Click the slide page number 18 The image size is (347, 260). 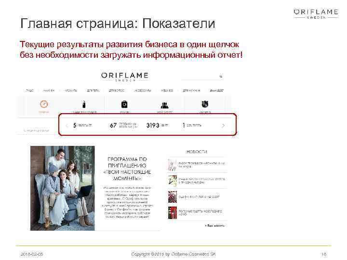[x=324, y=254]
